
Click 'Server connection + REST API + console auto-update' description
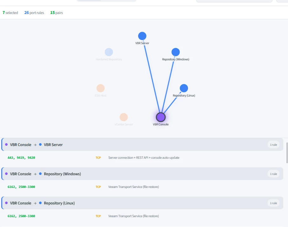pyautogui.click(x=144, y=158)
